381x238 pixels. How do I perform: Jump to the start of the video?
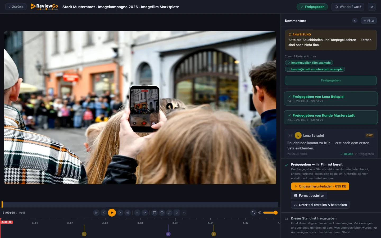point(96,213)
